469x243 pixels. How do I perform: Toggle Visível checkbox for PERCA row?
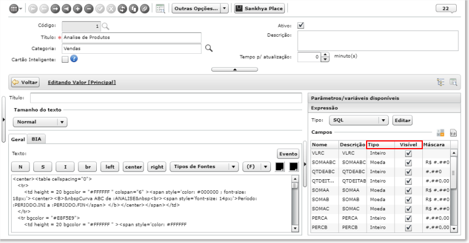(408, 218)
